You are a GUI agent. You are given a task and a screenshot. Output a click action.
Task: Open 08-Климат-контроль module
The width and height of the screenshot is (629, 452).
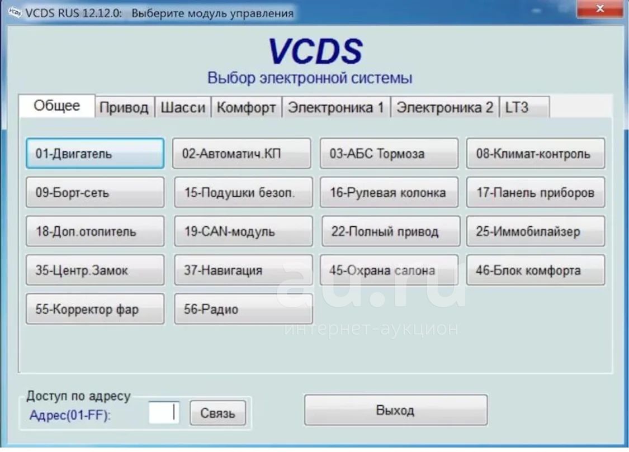click(536, 154)
